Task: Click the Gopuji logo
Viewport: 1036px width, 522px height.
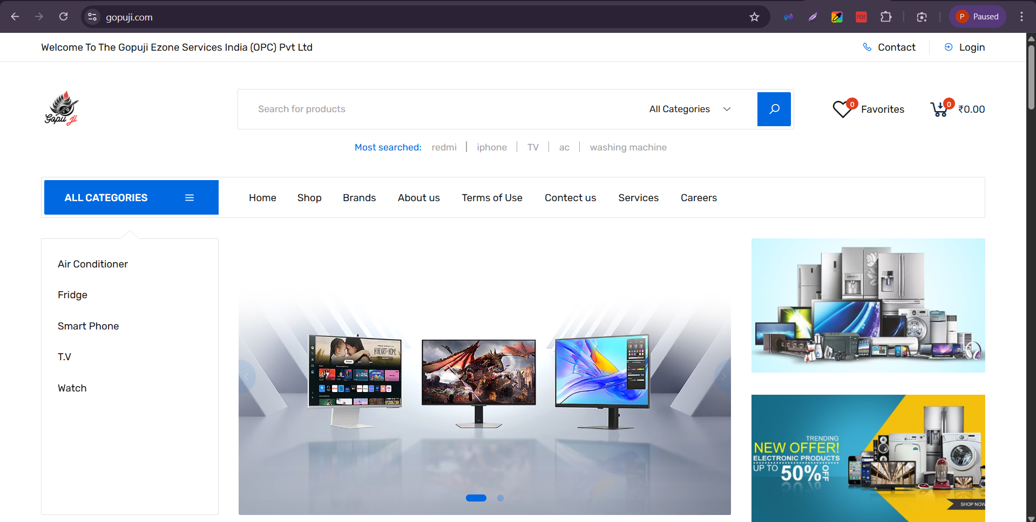Action: 62,108
